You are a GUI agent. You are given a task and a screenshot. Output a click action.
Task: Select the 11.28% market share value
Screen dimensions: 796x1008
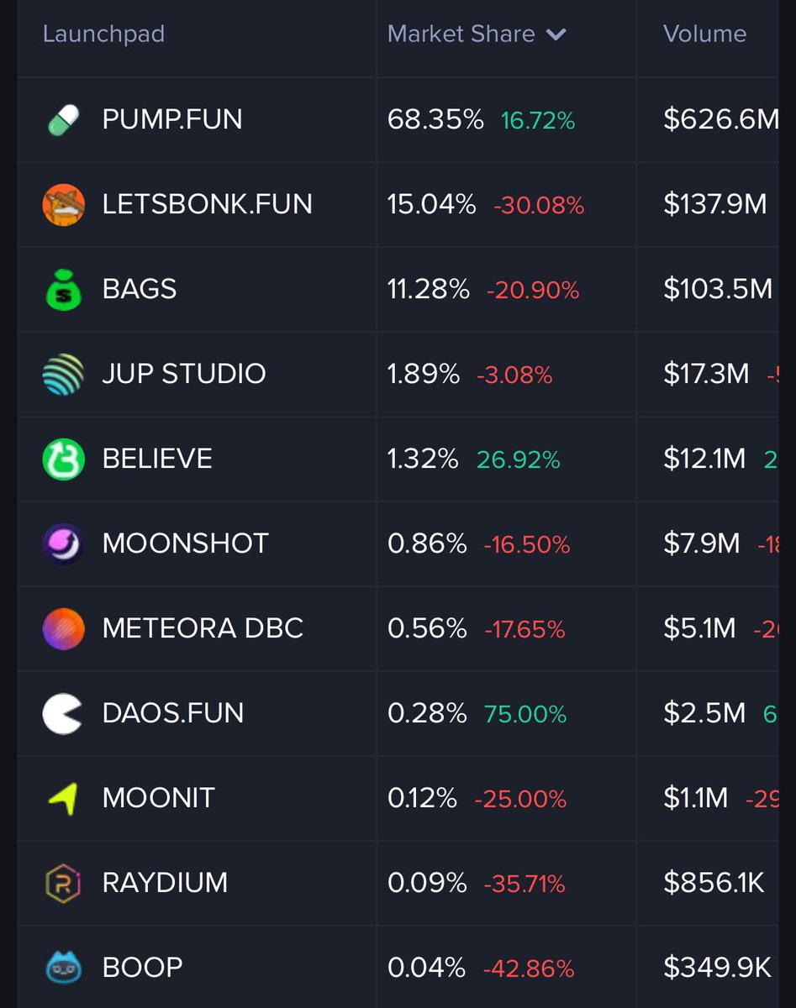point(429,289)
